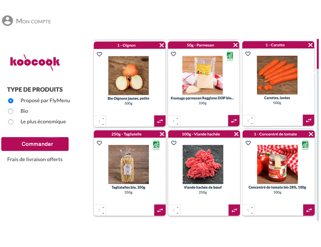
Task: Click swap icon on Viande hachée card
Action: pyautogui.click(x=234, y=210)
